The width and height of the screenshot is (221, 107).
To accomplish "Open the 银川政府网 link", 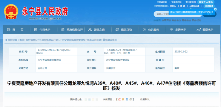I will tap(191, 2).
